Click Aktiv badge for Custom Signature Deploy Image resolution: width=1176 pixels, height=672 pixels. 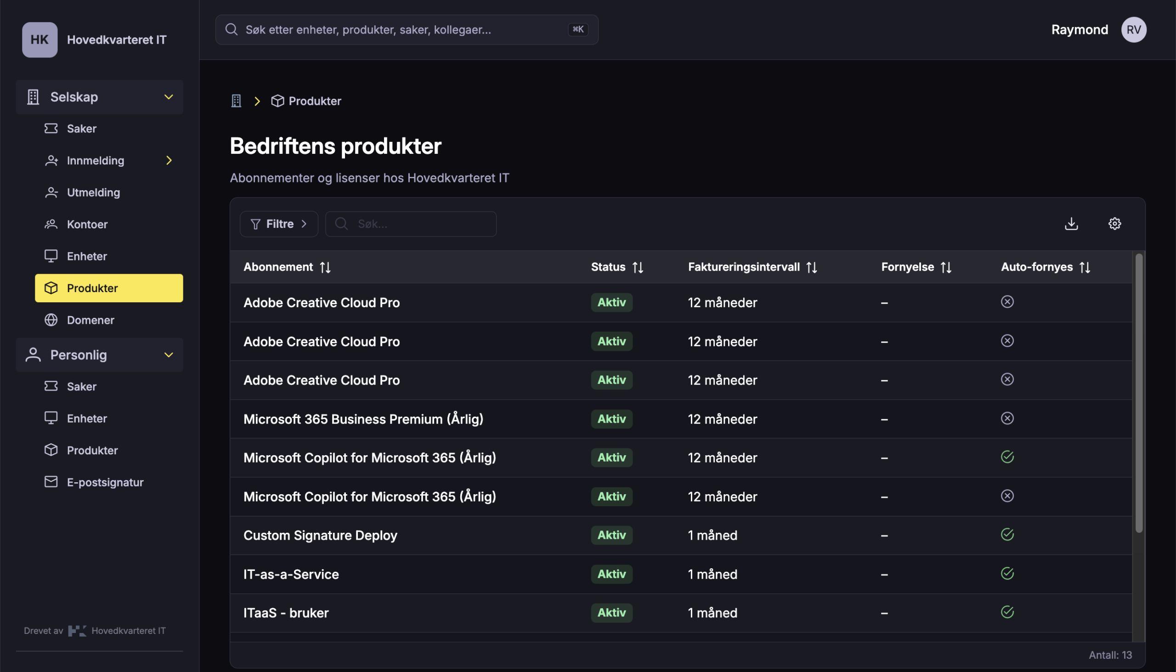tap(611, 535)
